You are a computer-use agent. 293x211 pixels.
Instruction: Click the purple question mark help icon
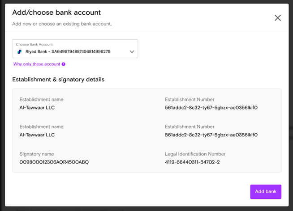pyautogui.click(x=64, y=64)
